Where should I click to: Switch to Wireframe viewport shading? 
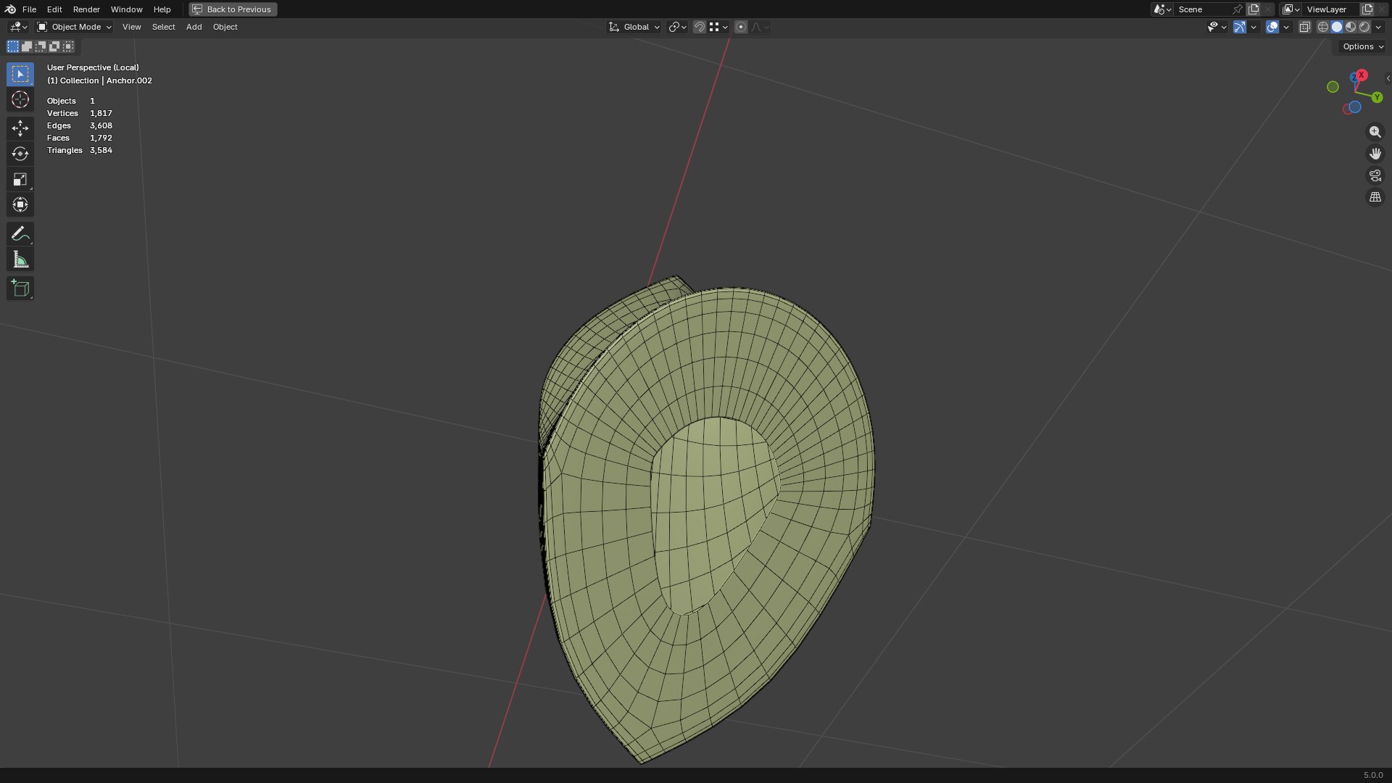pos(1323,27)
